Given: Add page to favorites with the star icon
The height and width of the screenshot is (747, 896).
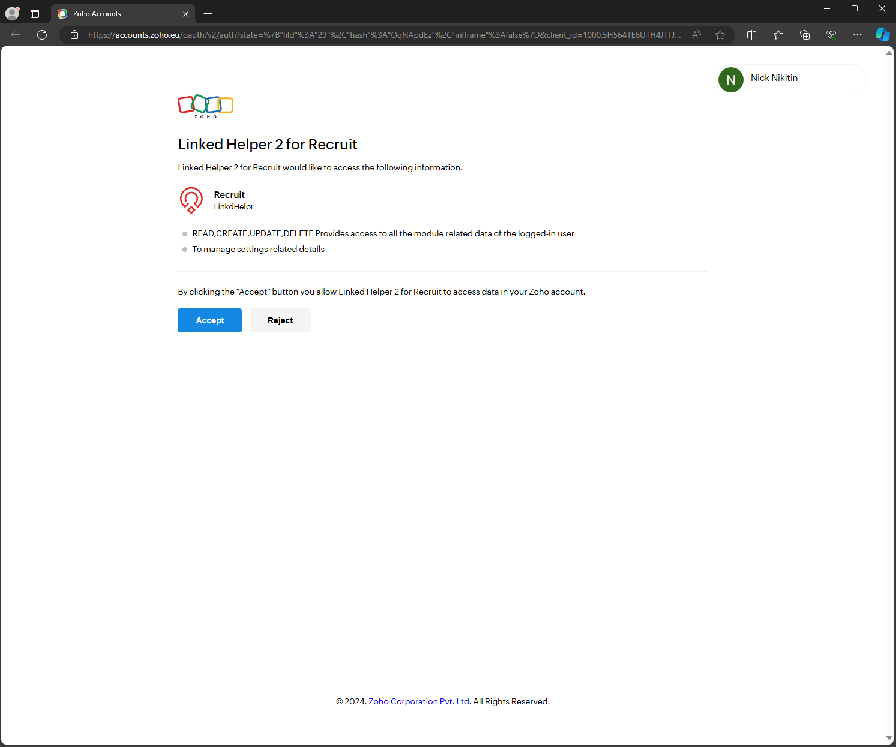Looking at the screenshot, I should coord(720,35).
